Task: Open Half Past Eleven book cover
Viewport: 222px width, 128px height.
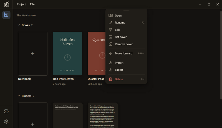Action: point(67,54)
